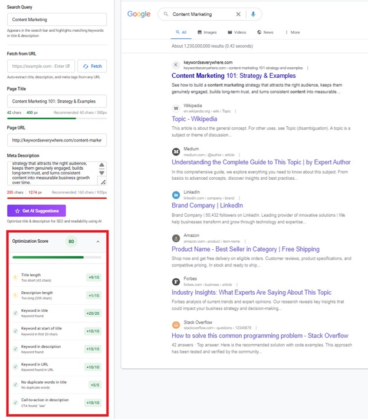This screenshot has height=419, width=368.
Task: Click 'Keyword at start of title' row
Action: (x=57, y=331)
